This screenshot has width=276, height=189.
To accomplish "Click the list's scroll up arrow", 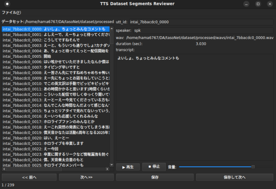I will coord(112,29).
